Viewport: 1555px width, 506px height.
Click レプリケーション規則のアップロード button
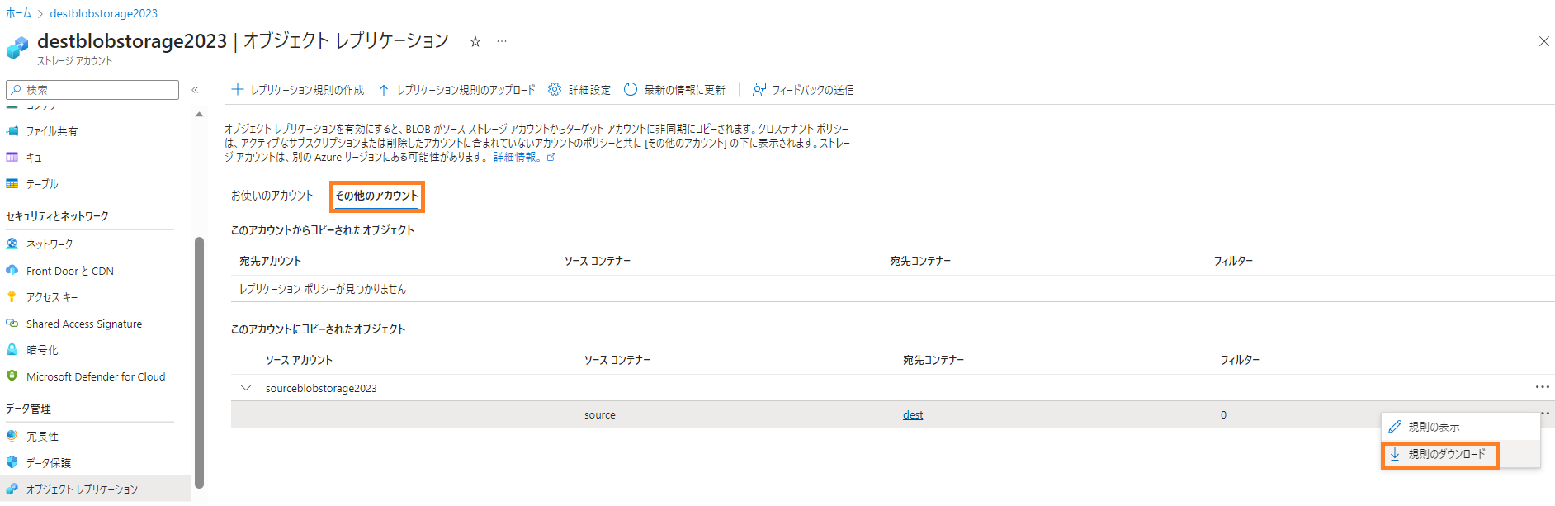(457, 89)
